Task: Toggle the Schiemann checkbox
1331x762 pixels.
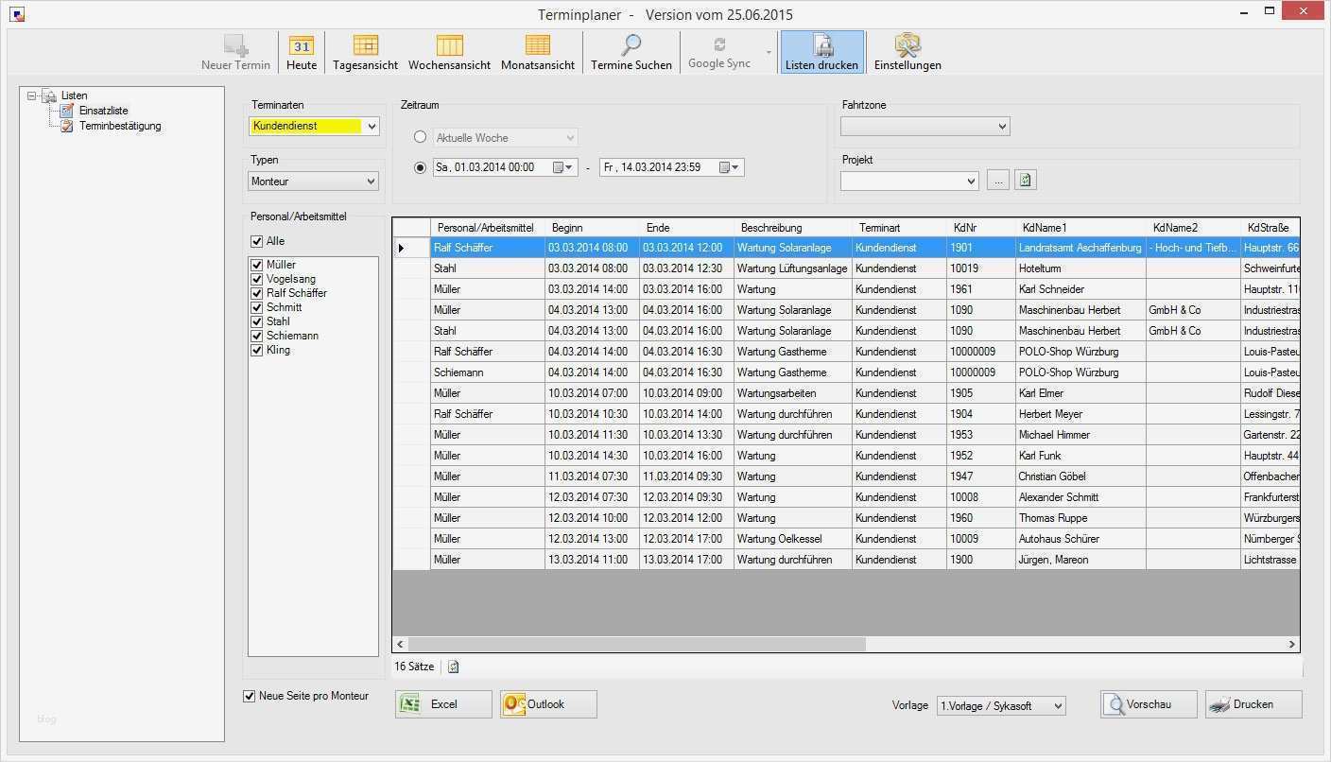Action: click(256, 336)
